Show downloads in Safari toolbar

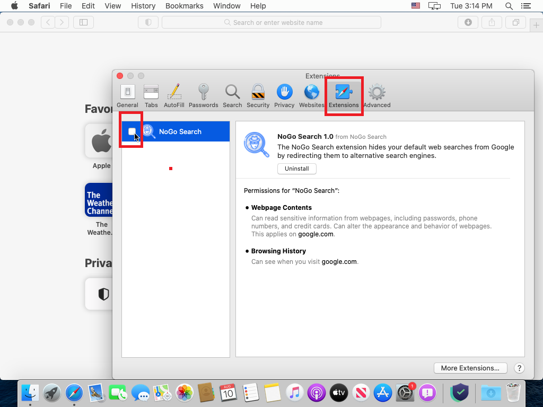tap(468, 22)
